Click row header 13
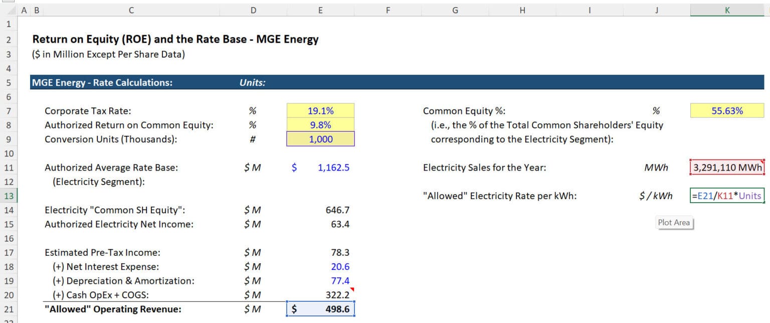 [x=9, y=196]
